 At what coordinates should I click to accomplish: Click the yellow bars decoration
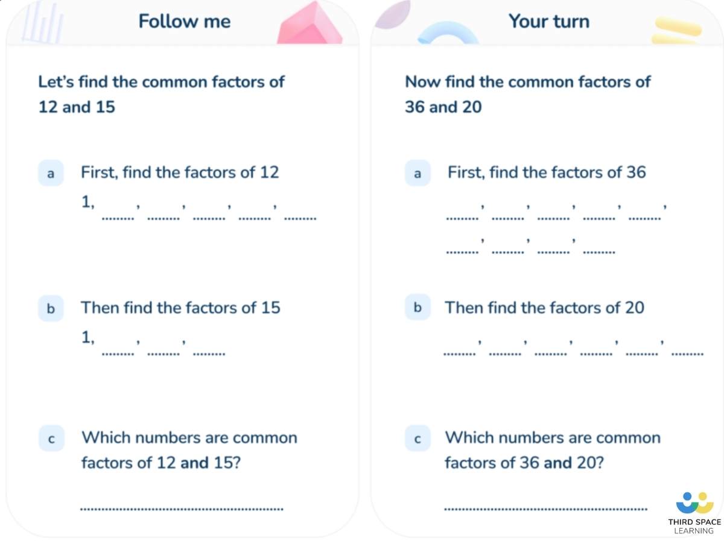[676, 31]
